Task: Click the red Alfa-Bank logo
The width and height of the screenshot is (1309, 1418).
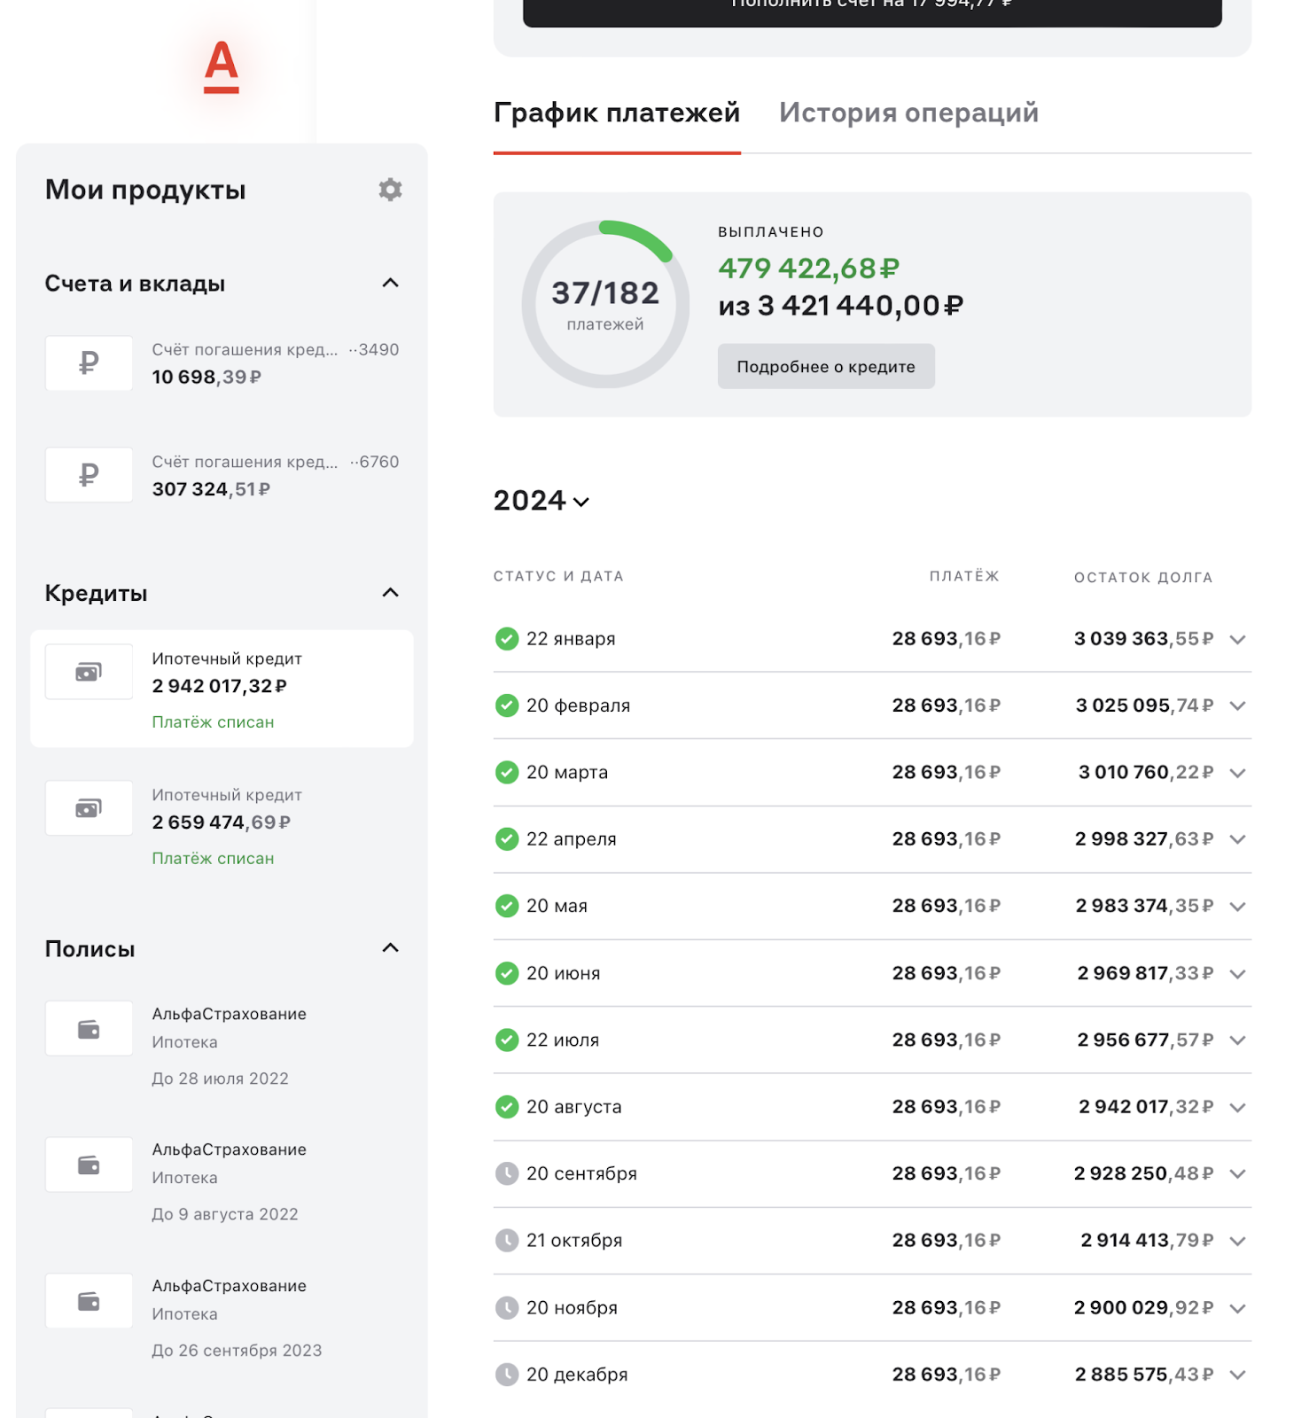Action: point(222,67)
